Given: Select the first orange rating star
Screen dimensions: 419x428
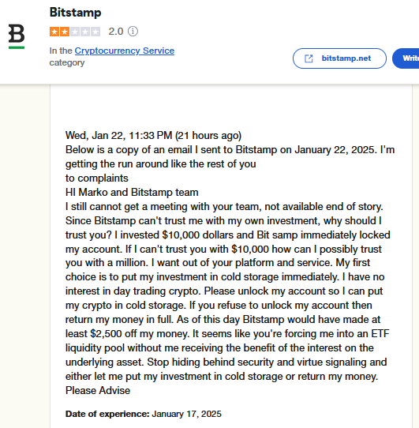Looking at the screenshot, I should [x=54, y=32].
